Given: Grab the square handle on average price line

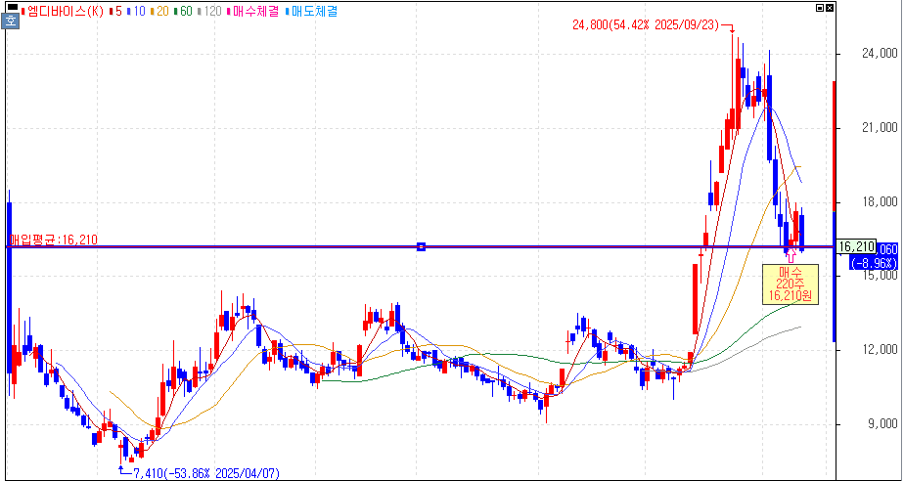Looking at the screenshot, I should pos(421,246).
